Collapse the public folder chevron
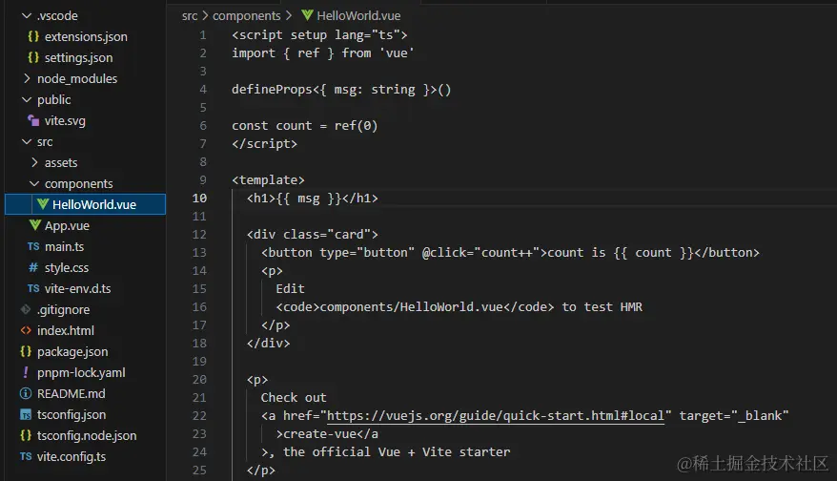Viewport: 837px width, 481px height. (26, 100)
